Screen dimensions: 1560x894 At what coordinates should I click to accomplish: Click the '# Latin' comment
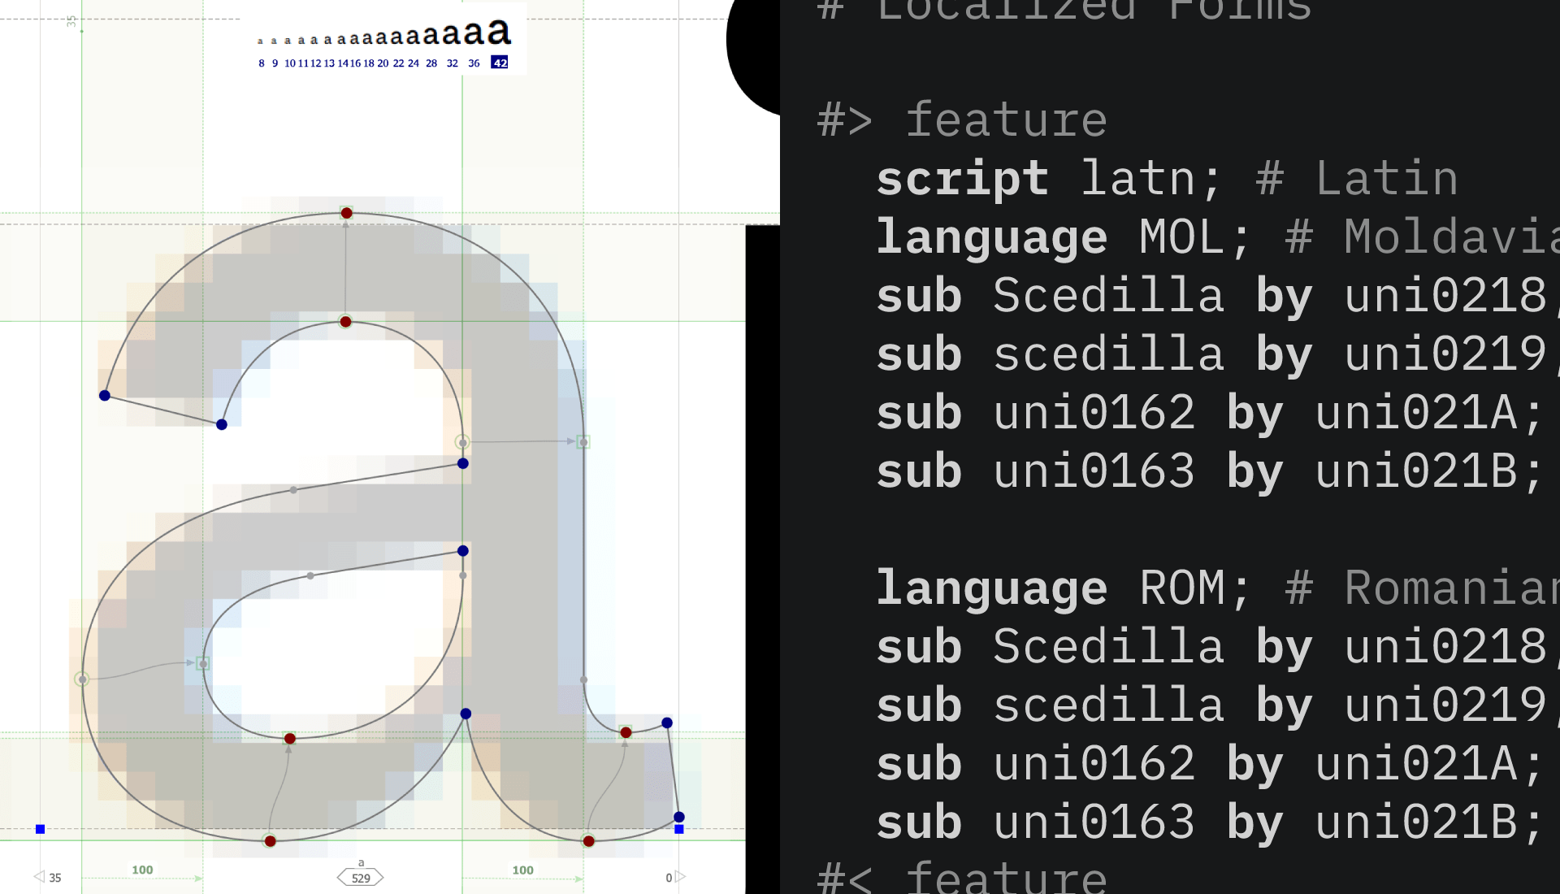point(1357,179)
